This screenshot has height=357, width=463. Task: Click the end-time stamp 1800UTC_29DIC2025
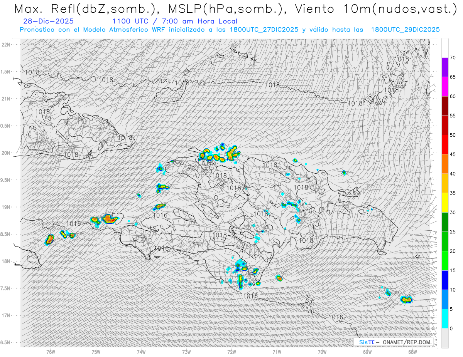point(406,30)
